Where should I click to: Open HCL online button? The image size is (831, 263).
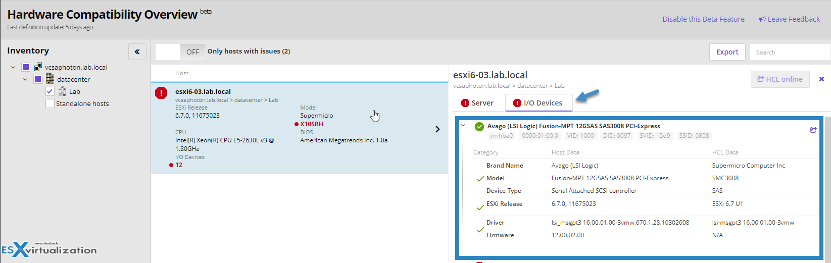point(780,79)
